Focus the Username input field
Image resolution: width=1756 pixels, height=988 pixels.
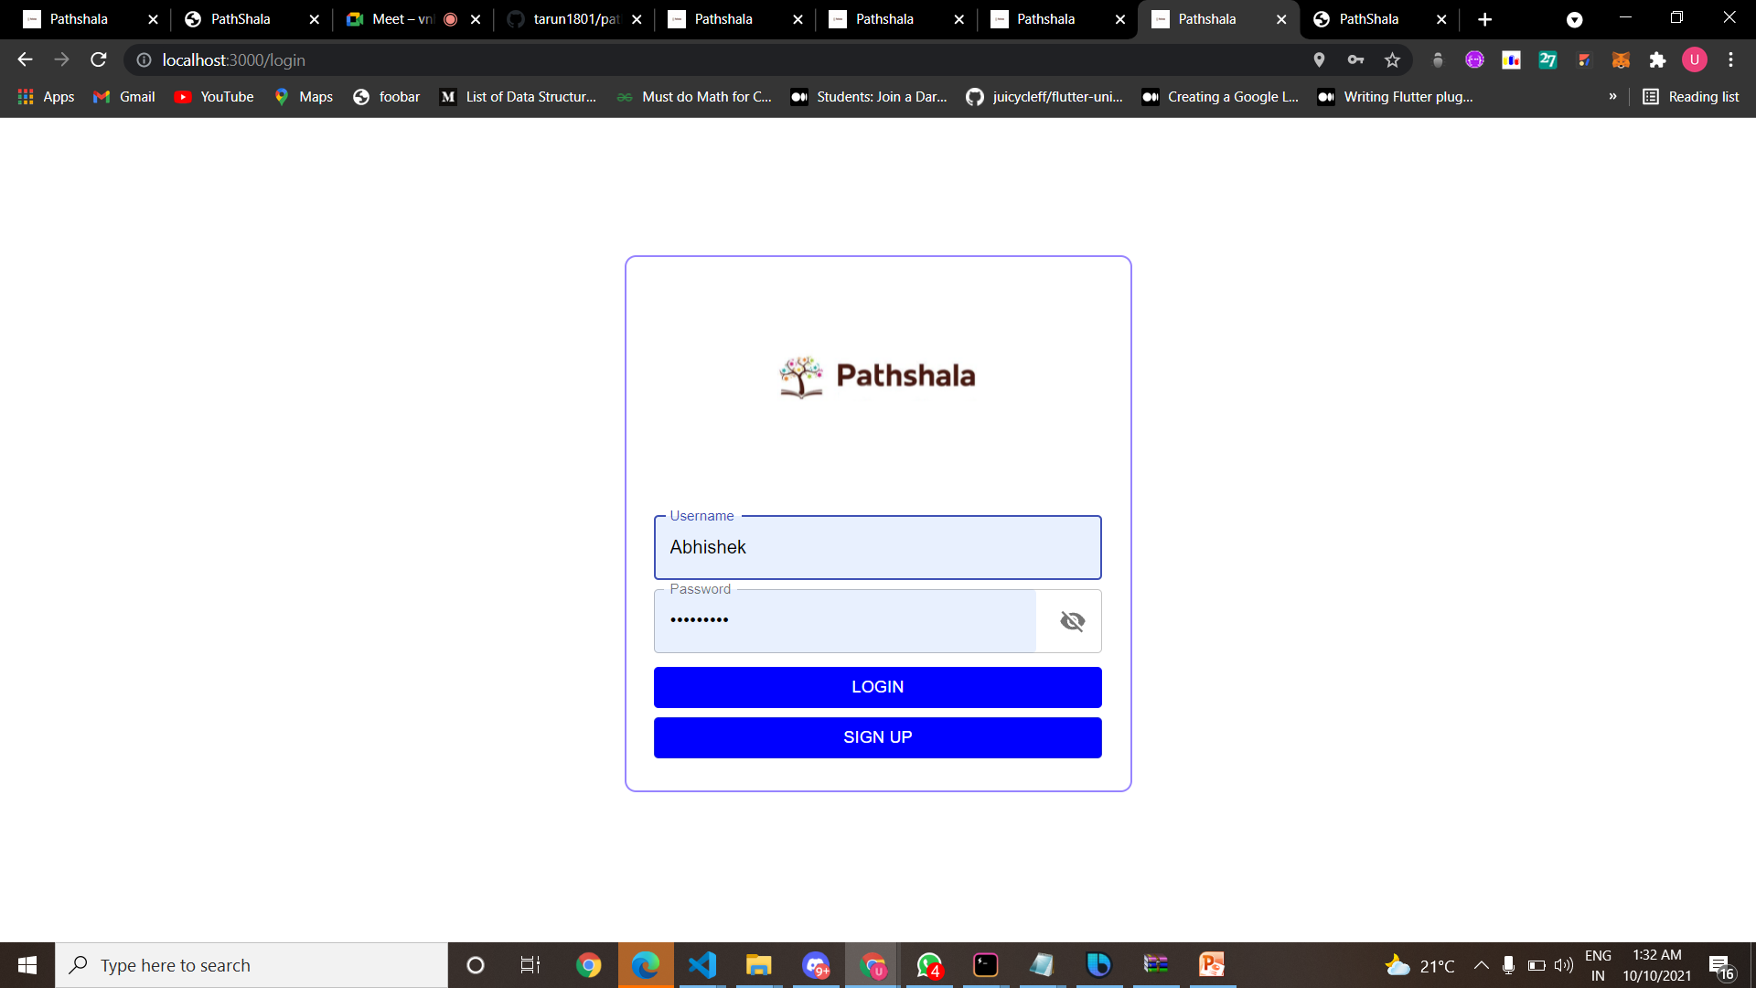pyautogui.click(x=877, y=547)
